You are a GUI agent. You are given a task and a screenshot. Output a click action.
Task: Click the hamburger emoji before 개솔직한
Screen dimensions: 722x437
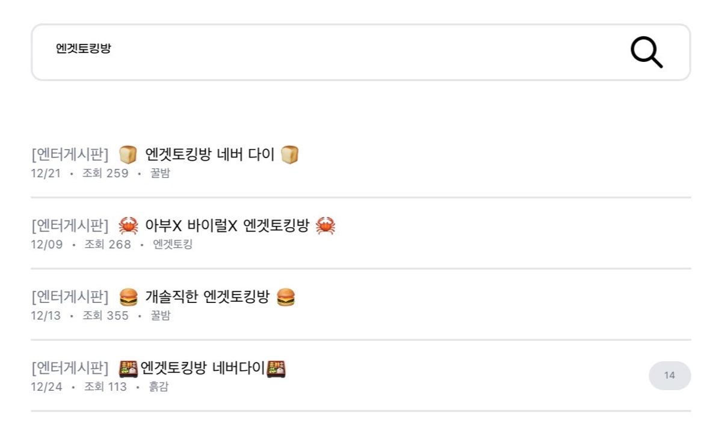pos(128,297)
